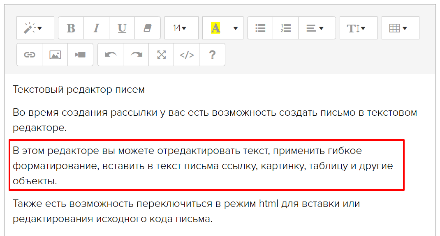Insert a video using video icon
440x236 pixels.
pyautogui.click(x=80, y=55)
